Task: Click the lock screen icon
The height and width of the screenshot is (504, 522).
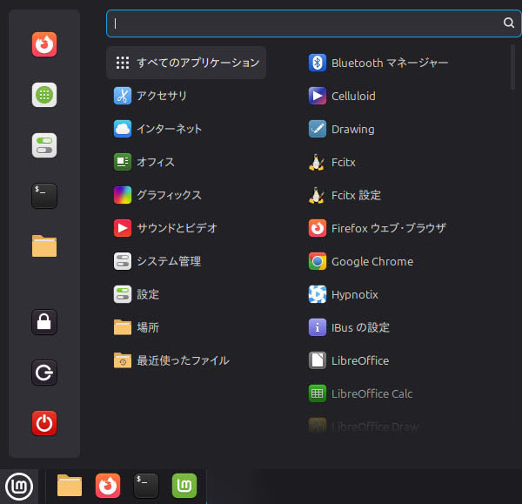Action: tap(44, 322)
